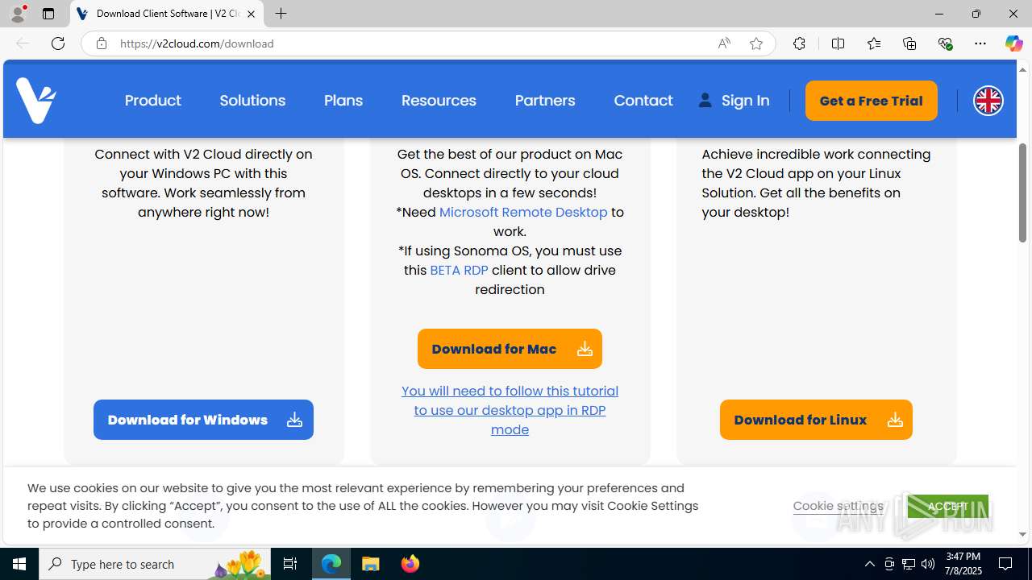
Task: Open Cookie settings
Action: tap(838, 506)
